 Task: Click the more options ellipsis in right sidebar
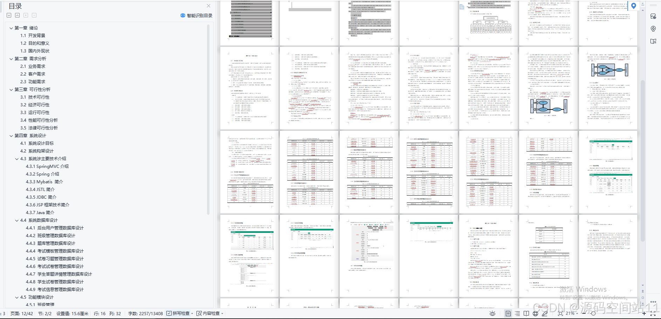(x=653, y=302)
